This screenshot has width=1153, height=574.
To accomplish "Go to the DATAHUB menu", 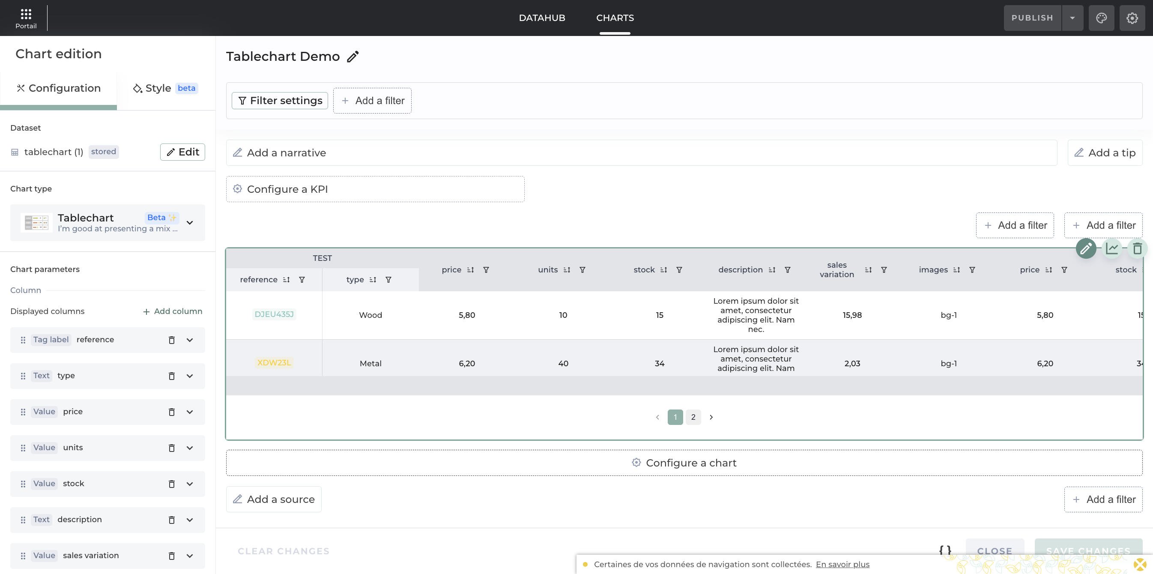I will pos(541,18).
